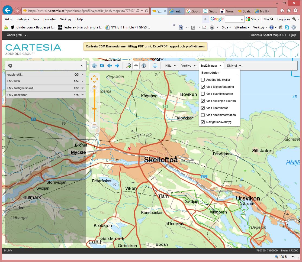Open the Visa menu
Screen dimensions: 302x262
[x=36, y=19]
